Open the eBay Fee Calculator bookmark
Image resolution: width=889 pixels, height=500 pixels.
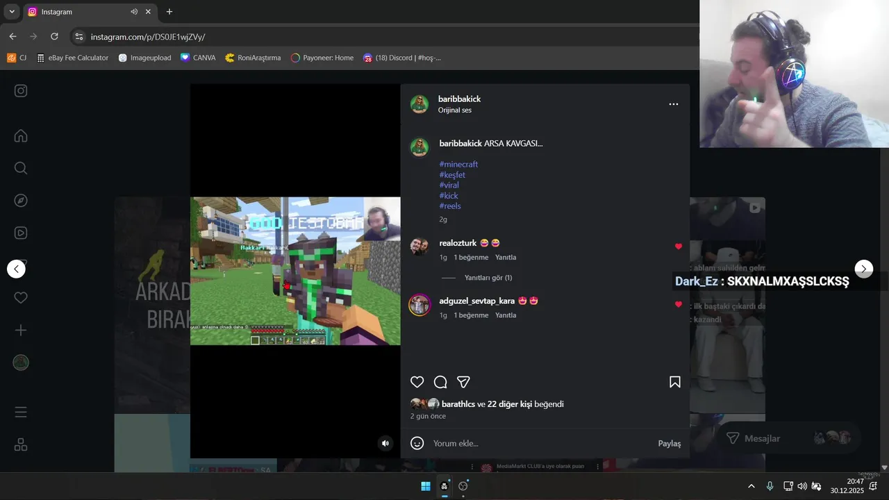point(73,58)
